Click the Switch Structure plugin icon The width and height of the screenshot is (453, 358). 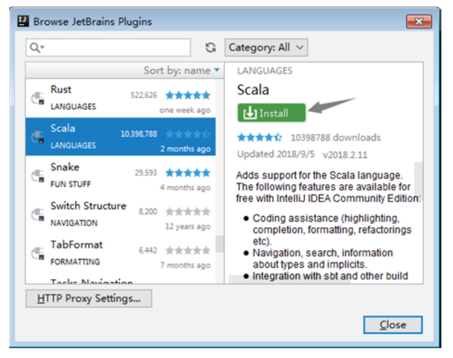click(37, 214)
